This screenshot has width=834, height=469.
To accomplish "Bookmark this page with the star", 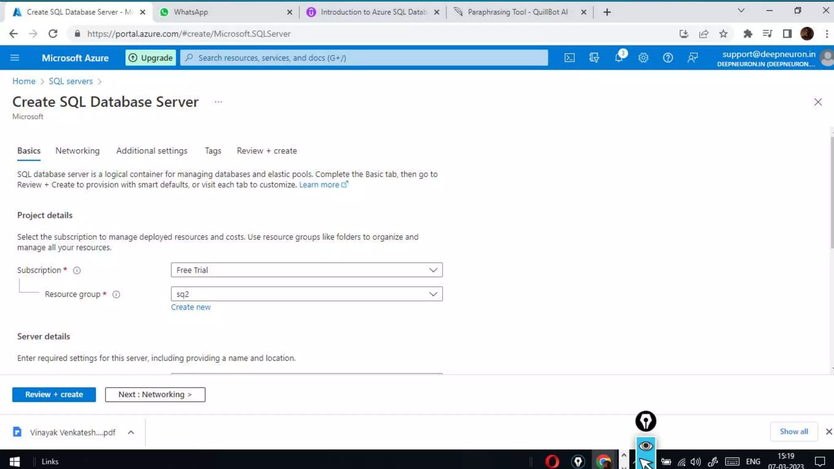I will (x=723, y=34).
